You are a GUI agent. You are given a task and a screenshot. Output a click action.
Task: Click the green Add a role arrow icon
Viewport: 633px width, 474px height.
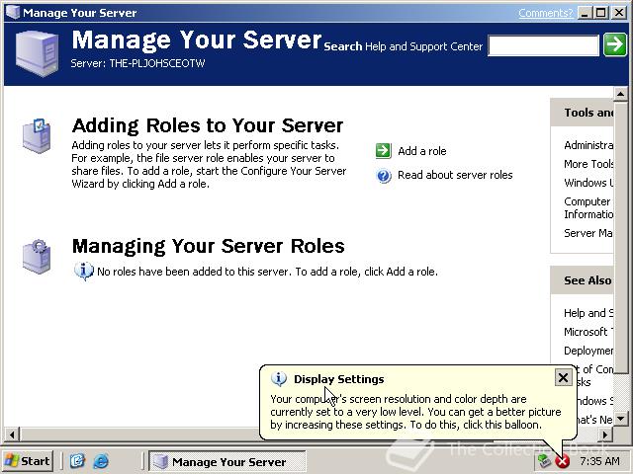383,151
